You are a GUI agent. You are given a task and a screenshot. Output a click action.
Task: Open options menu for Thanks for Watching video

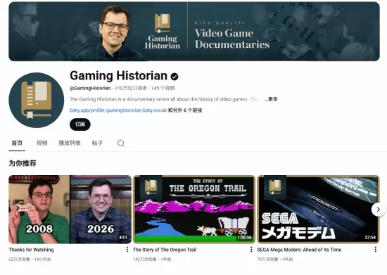click(127, 250)
